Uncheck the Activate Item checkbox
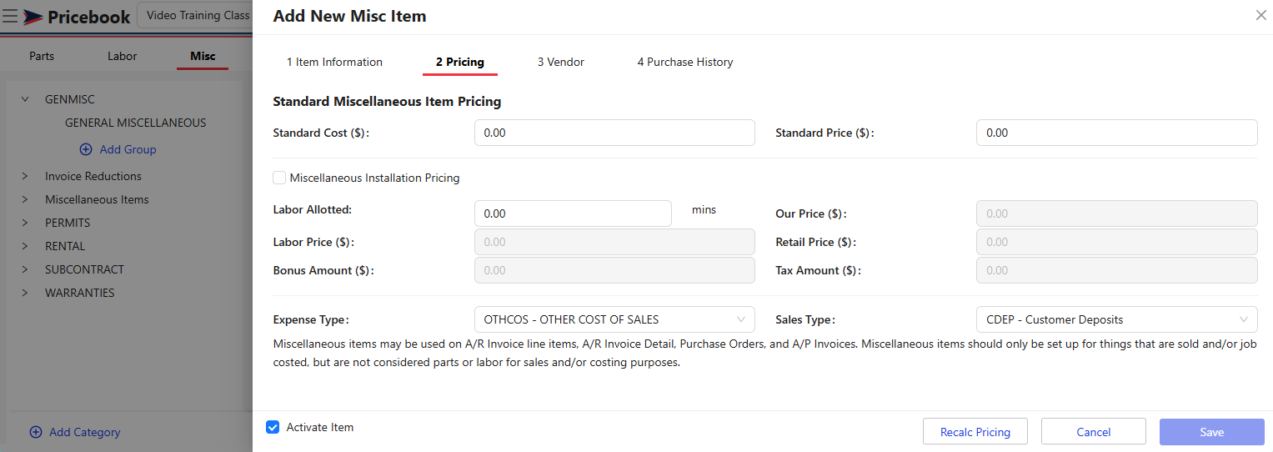This screenshot has height=452, width=1273. [x=273, y=427]
